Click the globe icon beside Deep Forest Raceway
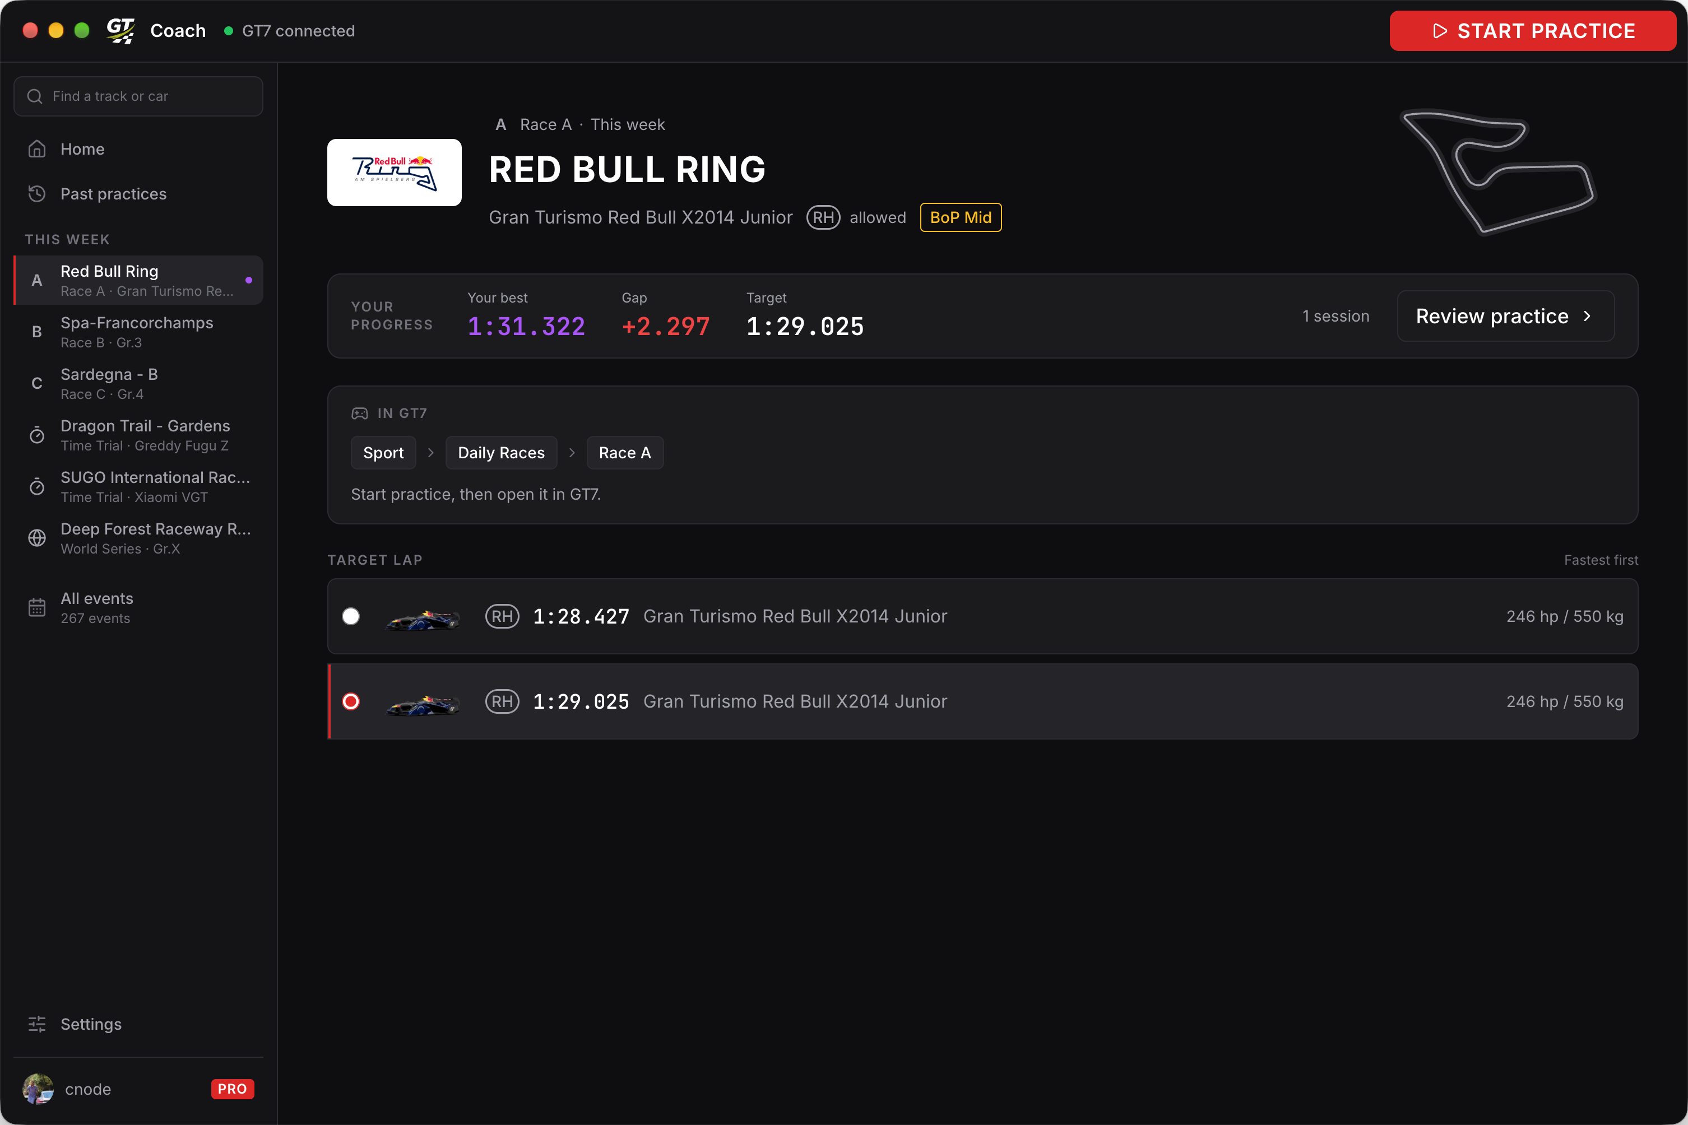 [36, 538]
